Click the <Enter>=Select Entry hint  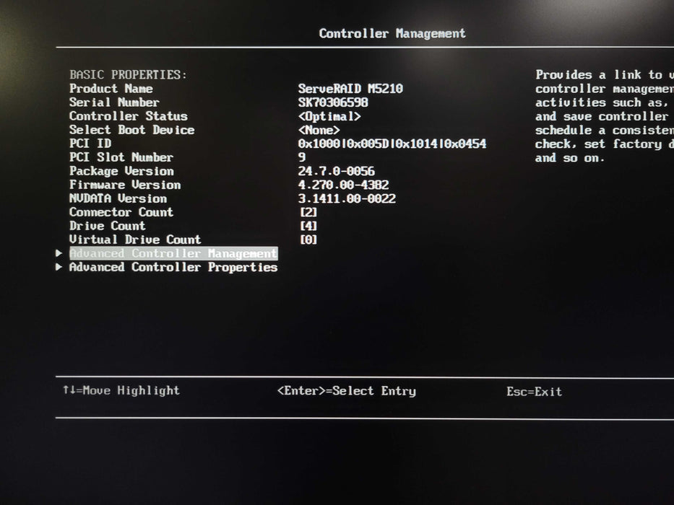point(346,391)
